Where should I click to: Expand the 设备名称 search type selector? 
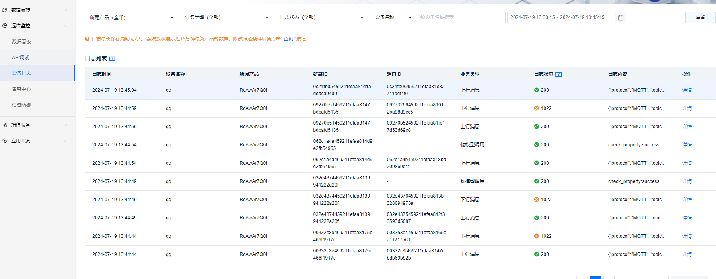pyautogui.click(x=393, y=17)
